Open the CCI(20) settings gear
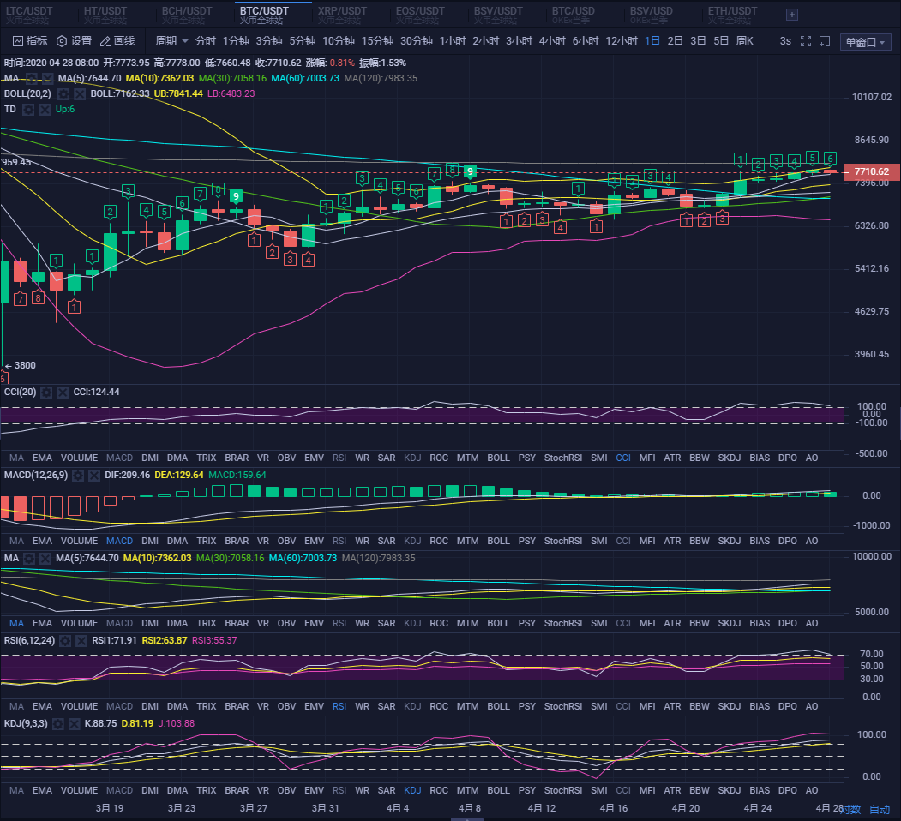 pyautogui.click(x=47, y=393)
